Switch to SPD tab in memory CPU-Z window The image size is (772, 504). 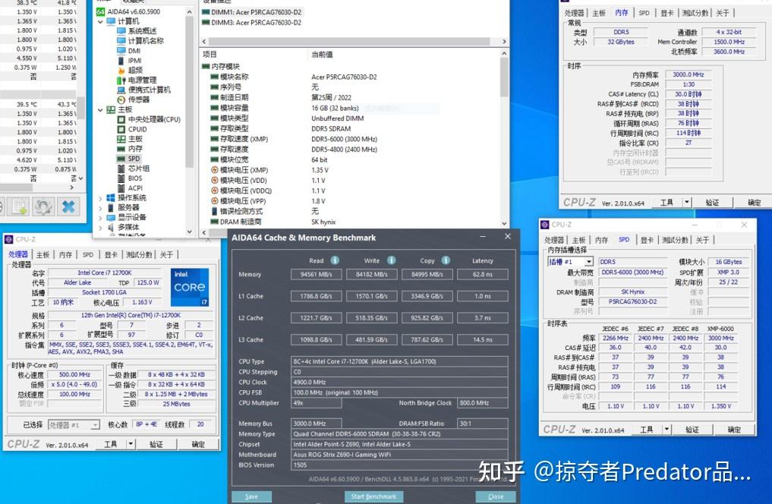pyautogui.click(x=644, y=13)
